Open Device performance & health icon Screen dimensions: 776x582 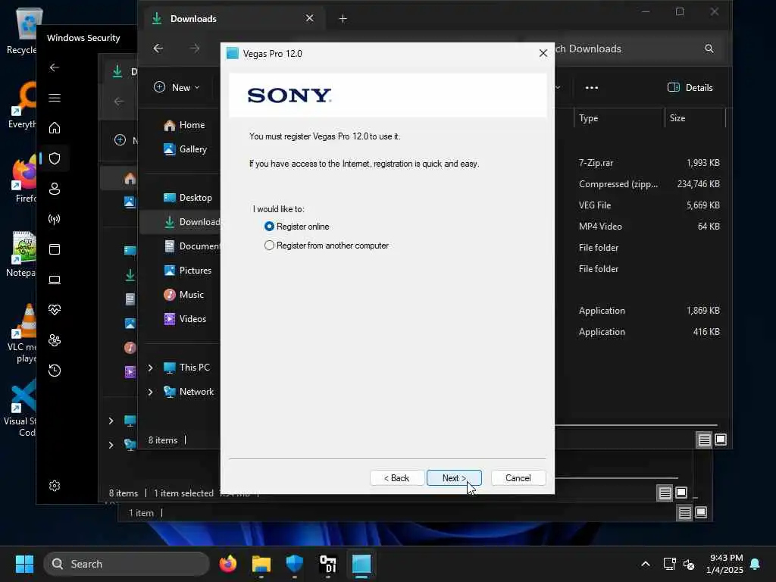[55, 310]
